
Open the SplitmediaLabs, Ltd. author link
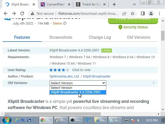(64, 76)
